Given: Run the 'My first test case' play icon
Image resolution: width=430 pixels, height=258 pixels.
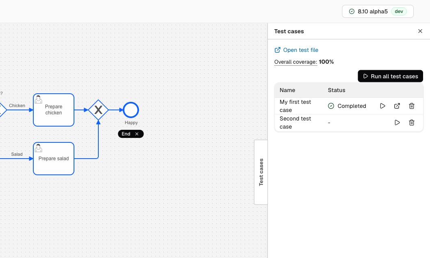Looking at the screenshot, I should pos(382,106).
